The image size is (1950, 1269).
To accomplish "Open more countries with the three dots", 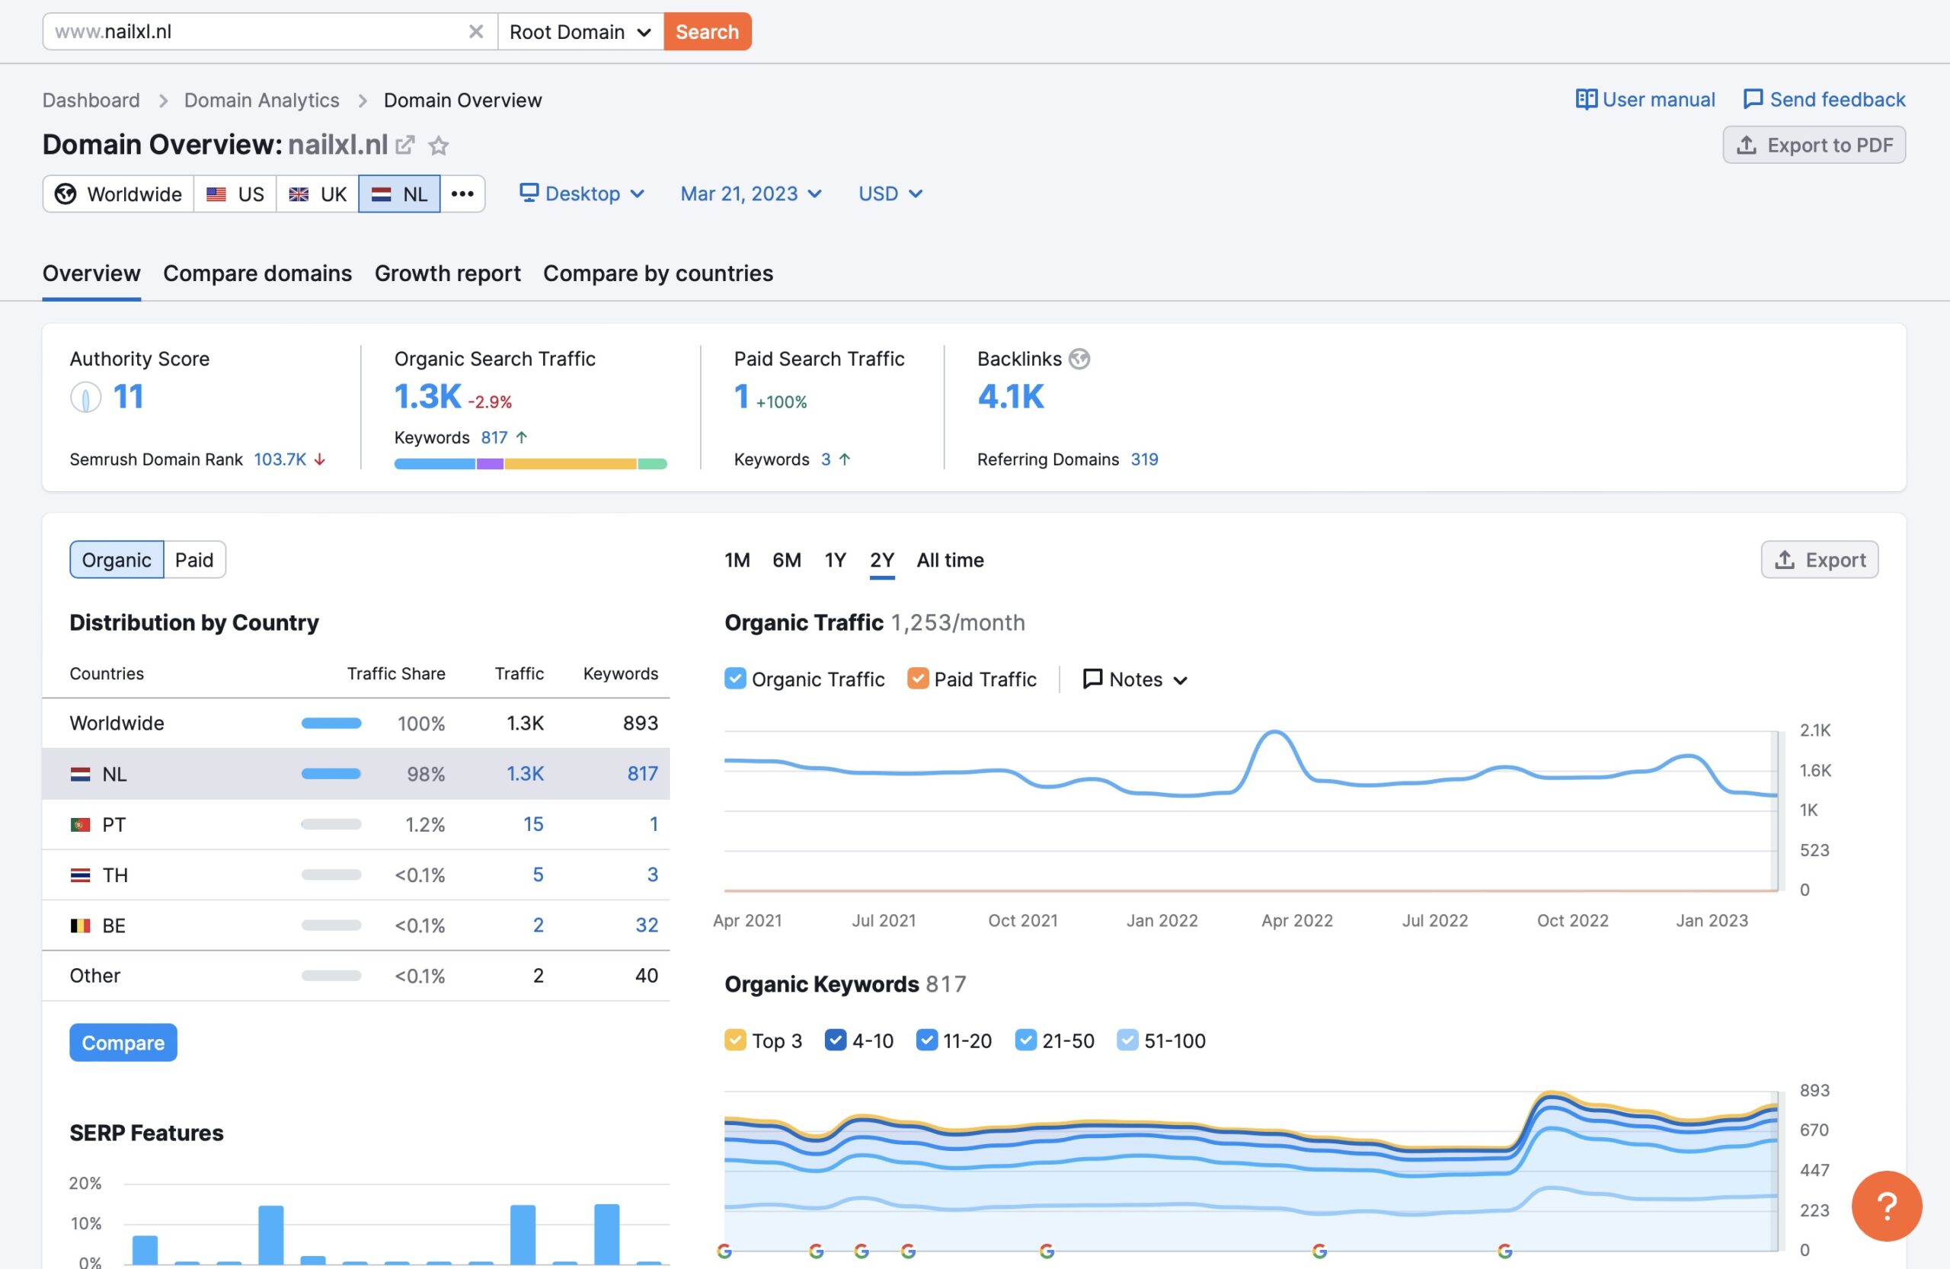I will coord(462,194).
